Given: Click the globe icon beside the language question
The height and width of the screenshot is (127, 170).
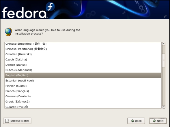Looking at the screenshot, I should [8, 32].
